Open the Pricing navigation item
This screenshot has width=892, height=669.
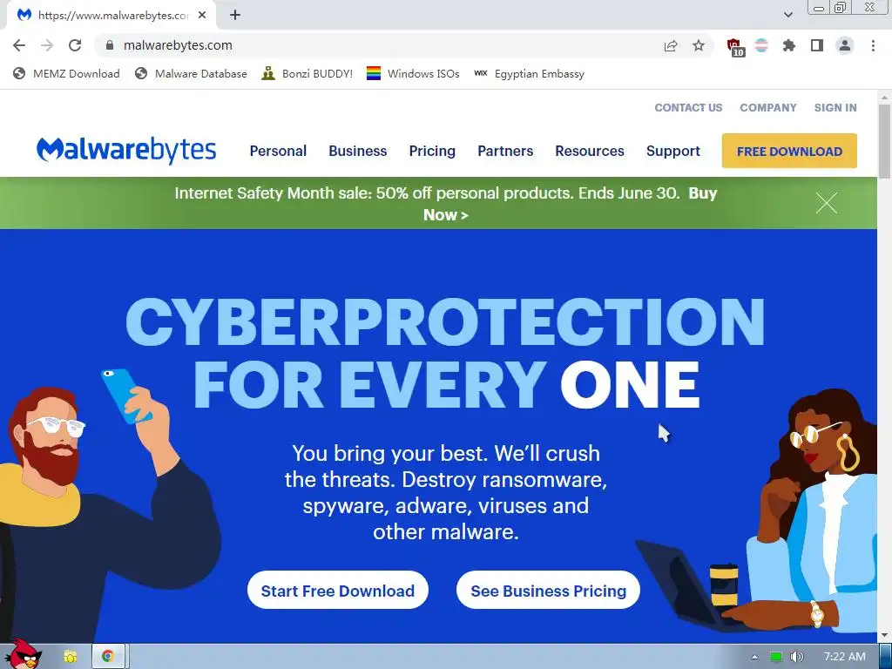(432, 151)
